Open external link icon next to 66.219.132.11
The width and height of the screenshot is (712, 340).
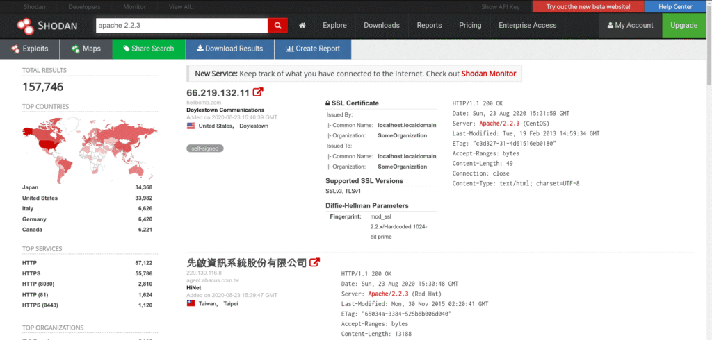[x=258, y=92]
